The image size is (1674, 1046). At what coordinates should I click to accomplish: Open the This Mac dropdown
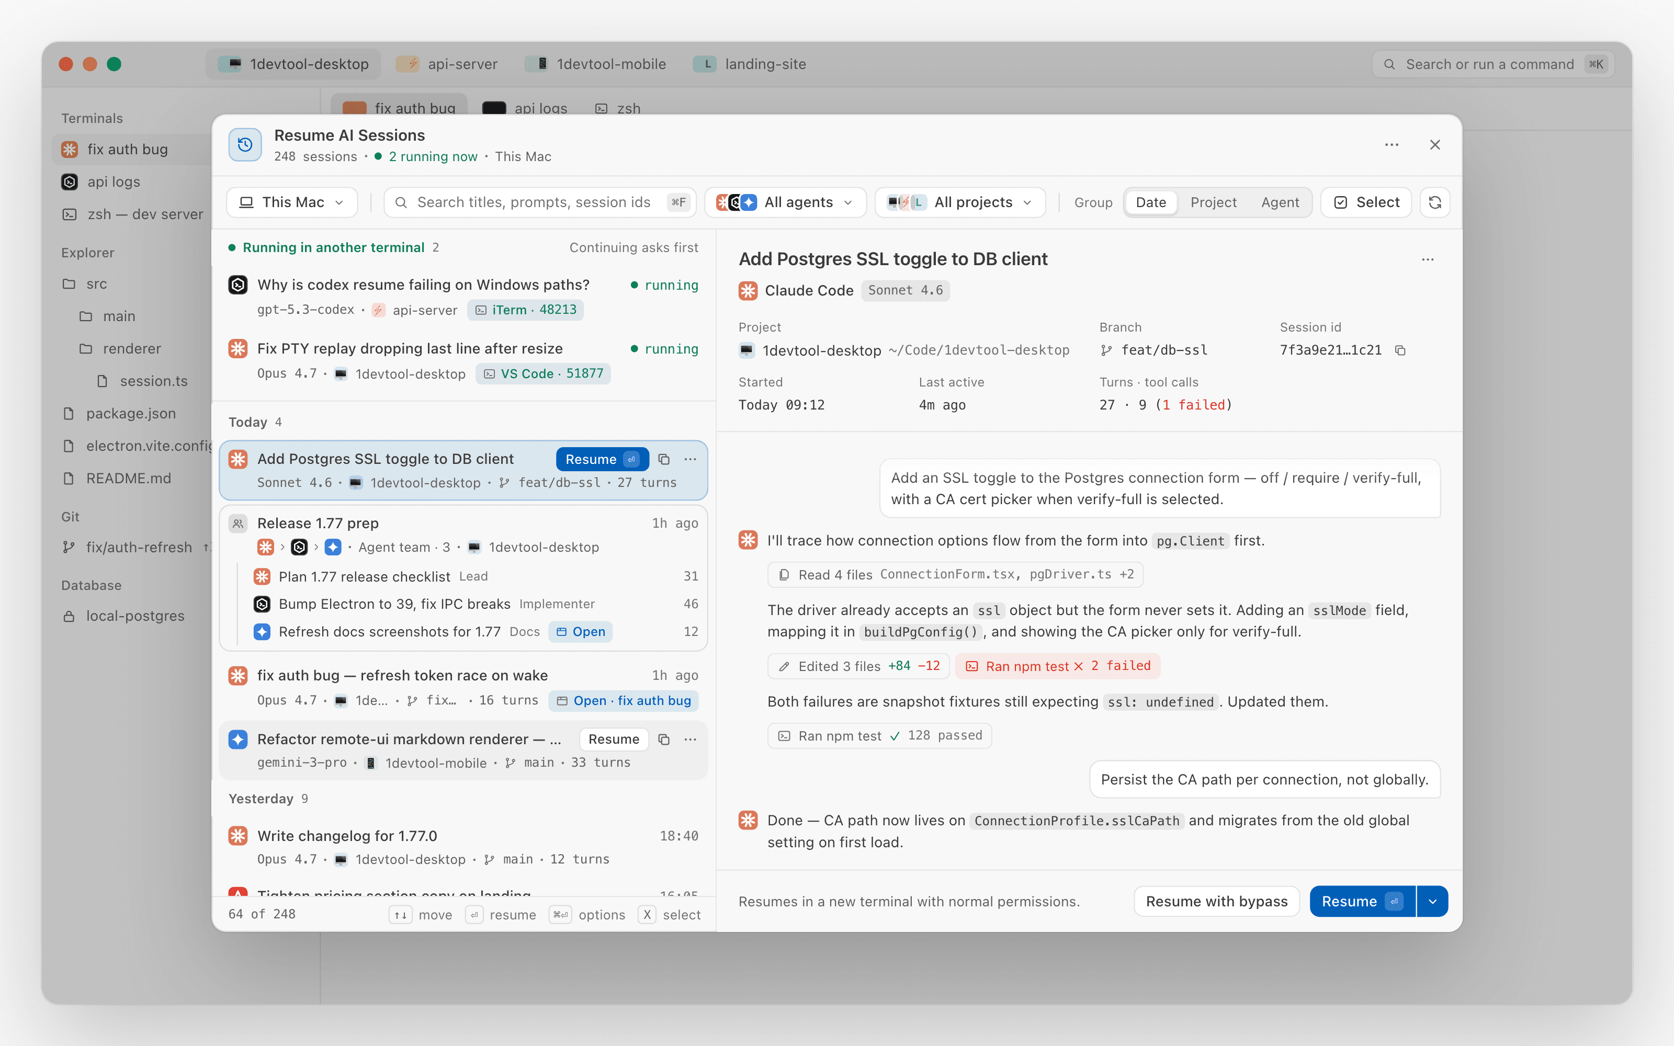292,202
